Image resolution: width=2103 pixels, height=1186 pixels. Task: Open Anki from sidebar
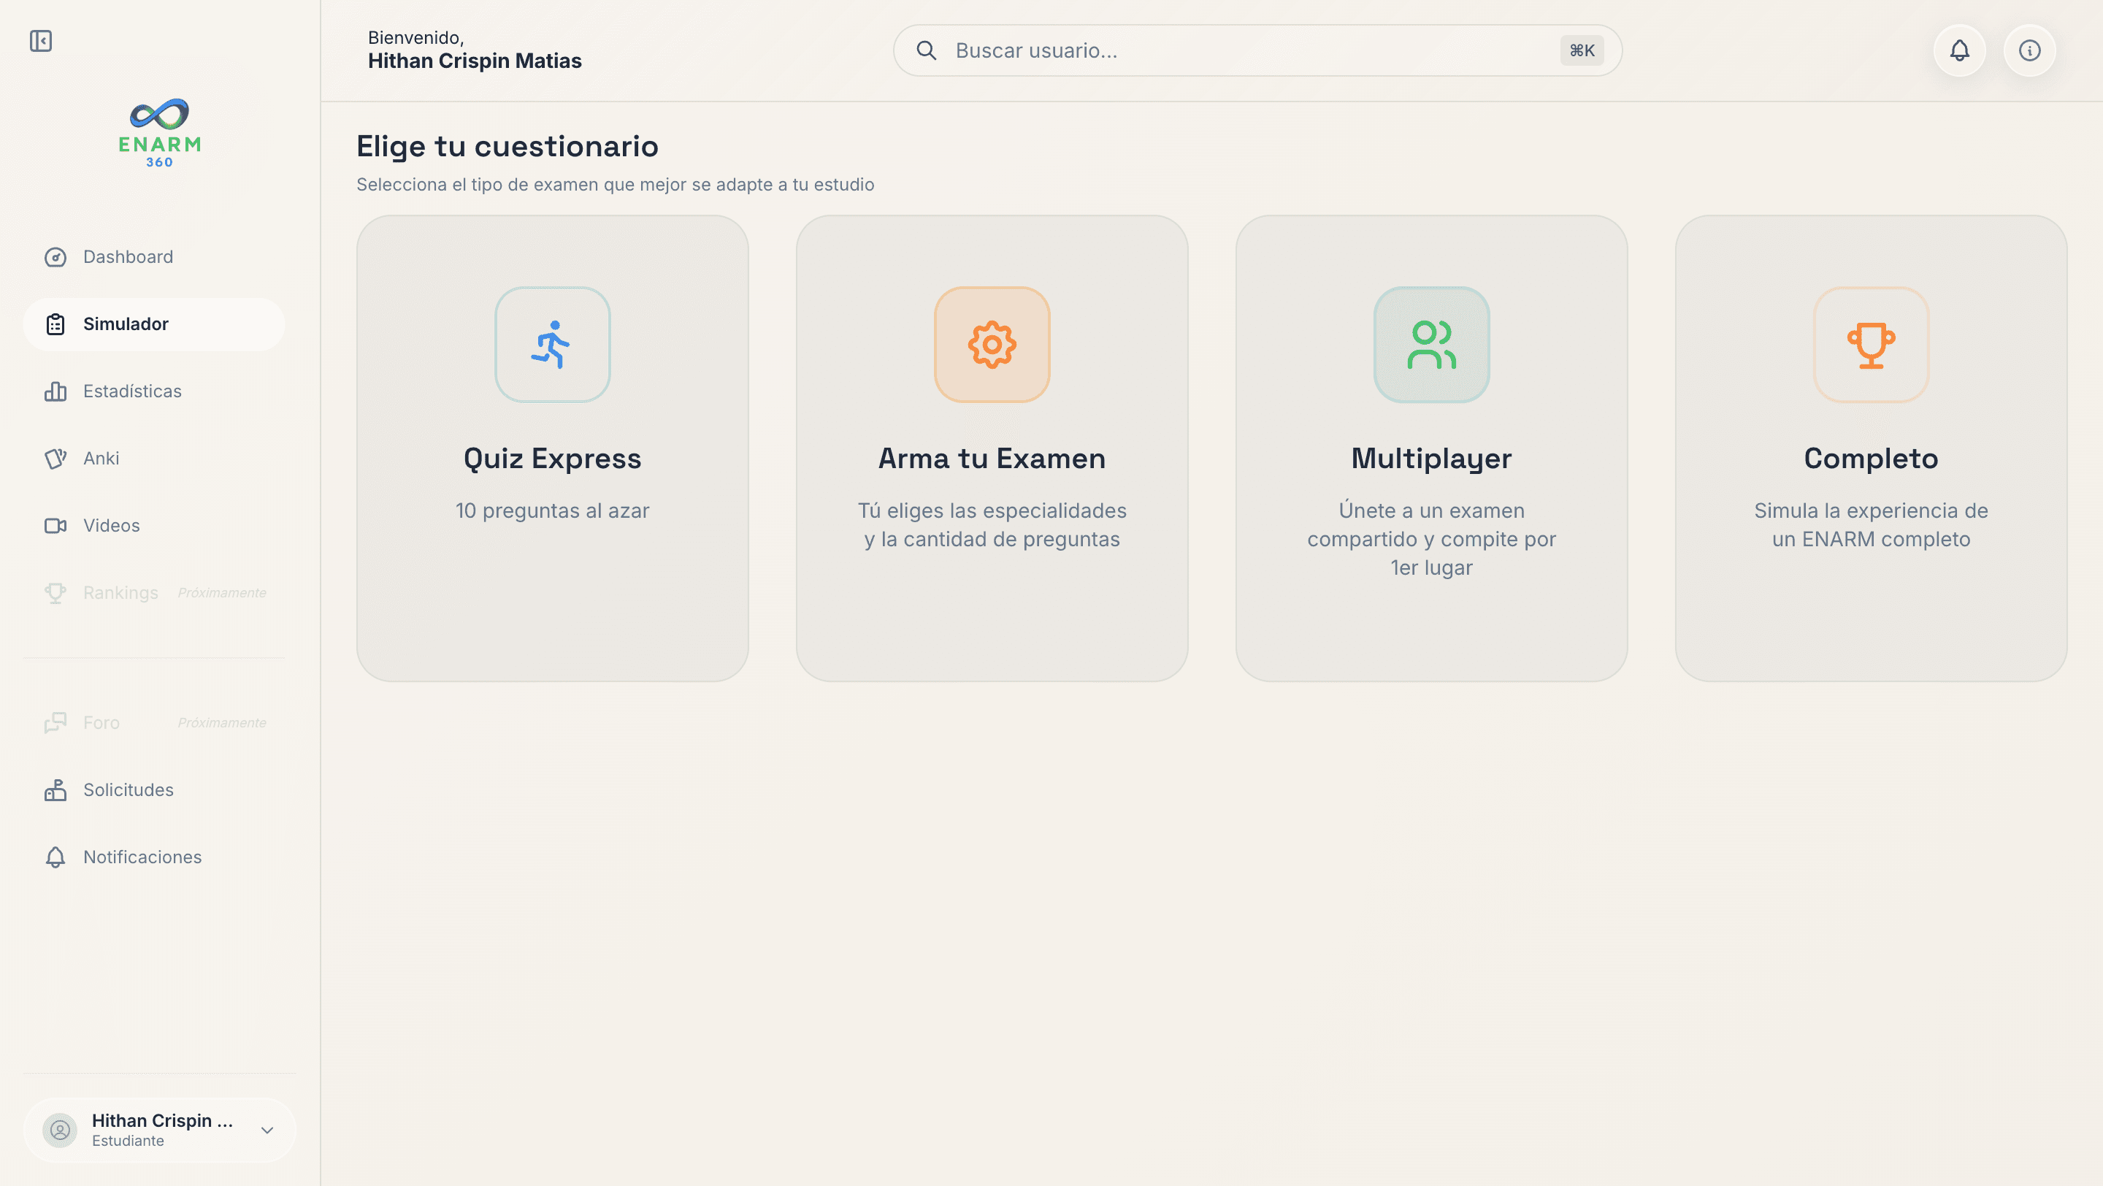153,459
